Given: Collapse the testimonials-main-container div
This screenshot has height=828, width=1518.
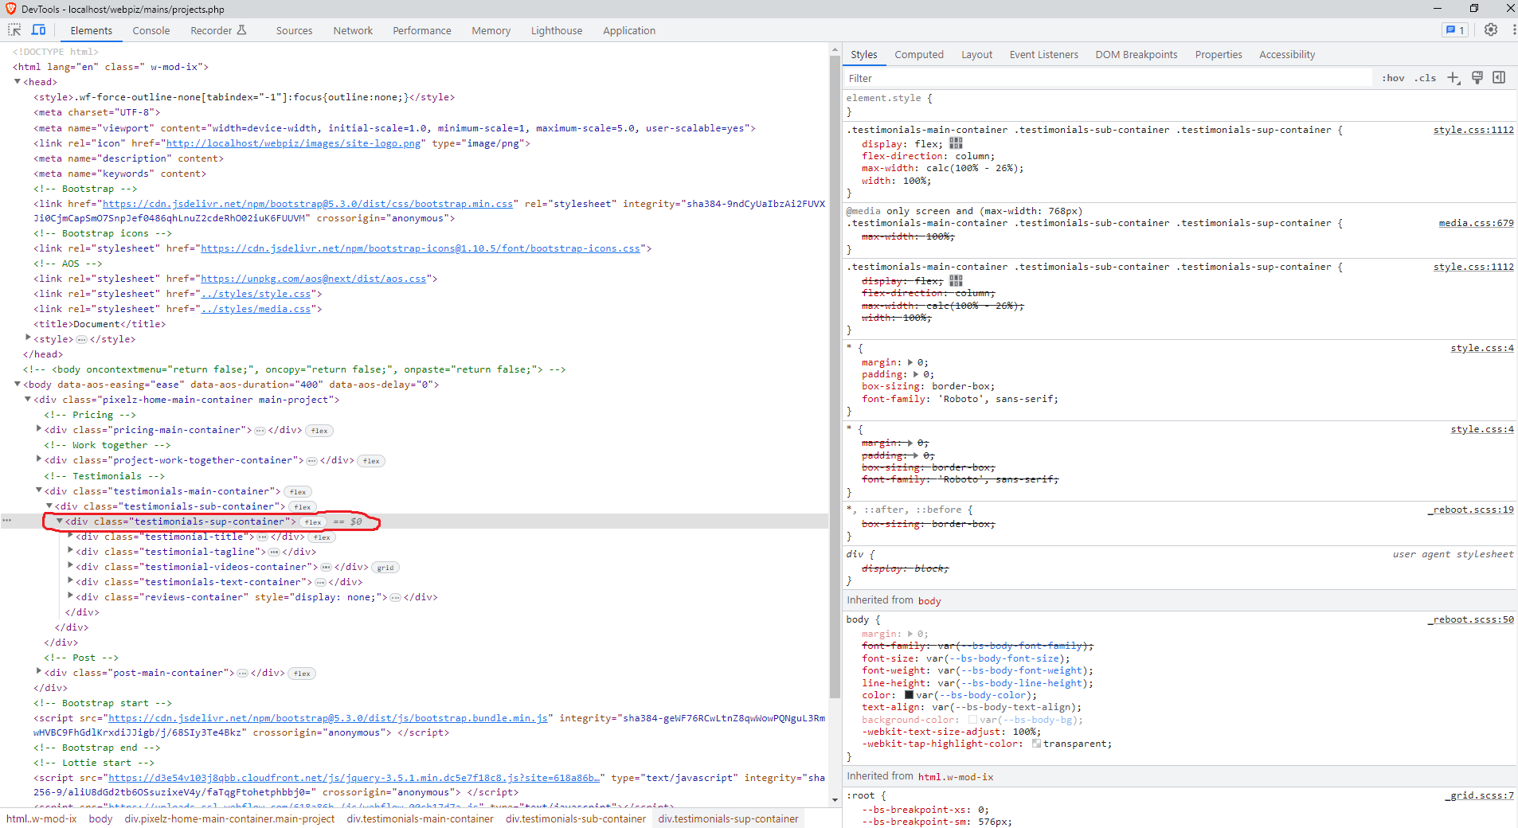Looking at the screenshot, I should click(x=39, y=490).
